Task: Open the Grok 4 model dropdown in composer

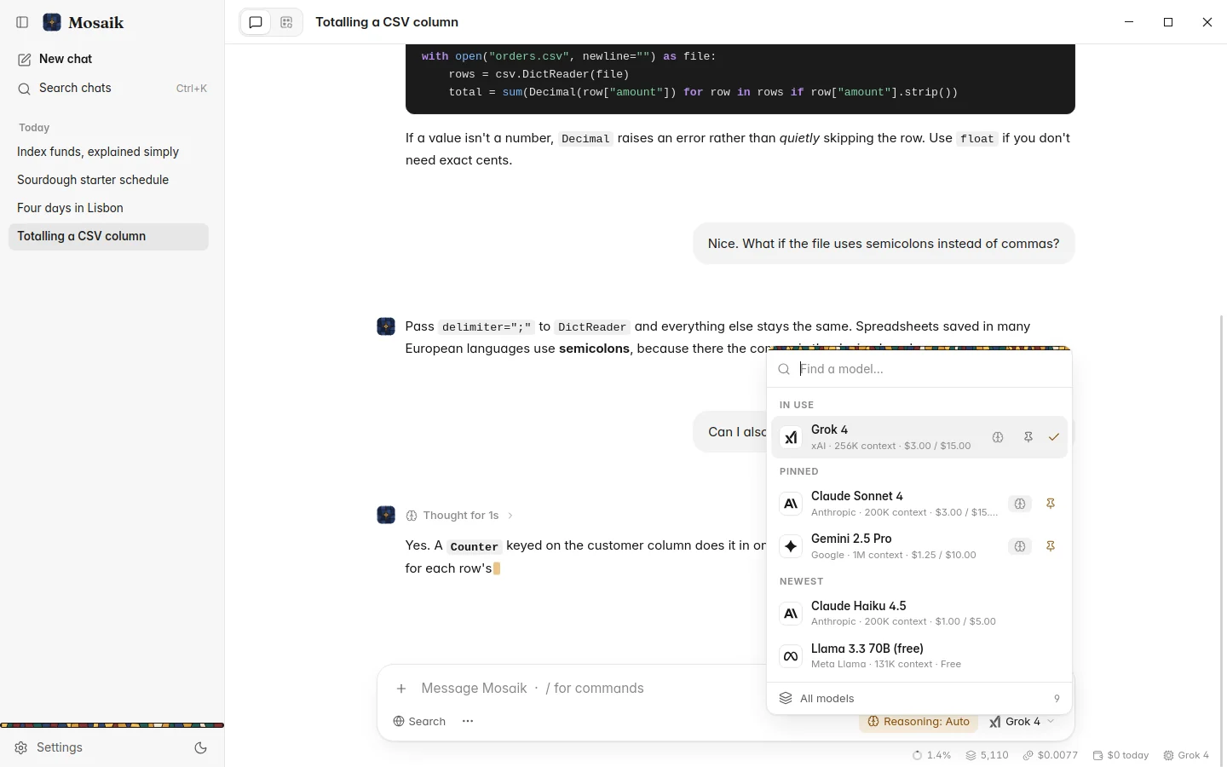Action: click(x=1022, y=722)
